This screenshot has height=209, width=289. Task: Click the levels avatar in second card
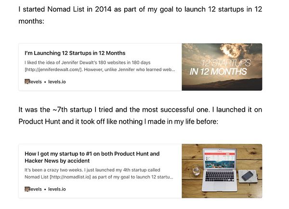27,189
